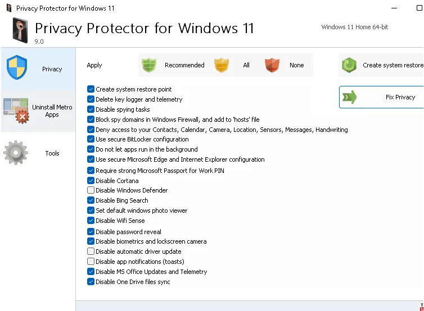
Task: Click the Privacy Protector keyhole logo
Action: point(20,30)
